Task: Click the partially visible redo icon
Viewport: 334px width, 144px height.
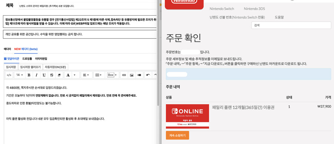Action: (155, 75)
